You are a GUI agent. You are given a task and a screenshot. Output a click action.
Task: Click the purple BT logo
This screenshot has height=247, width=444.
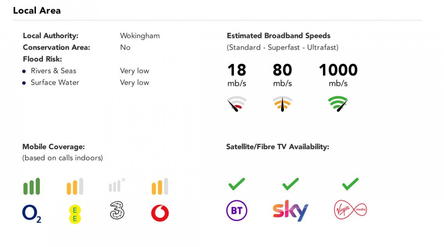(237, 211)
